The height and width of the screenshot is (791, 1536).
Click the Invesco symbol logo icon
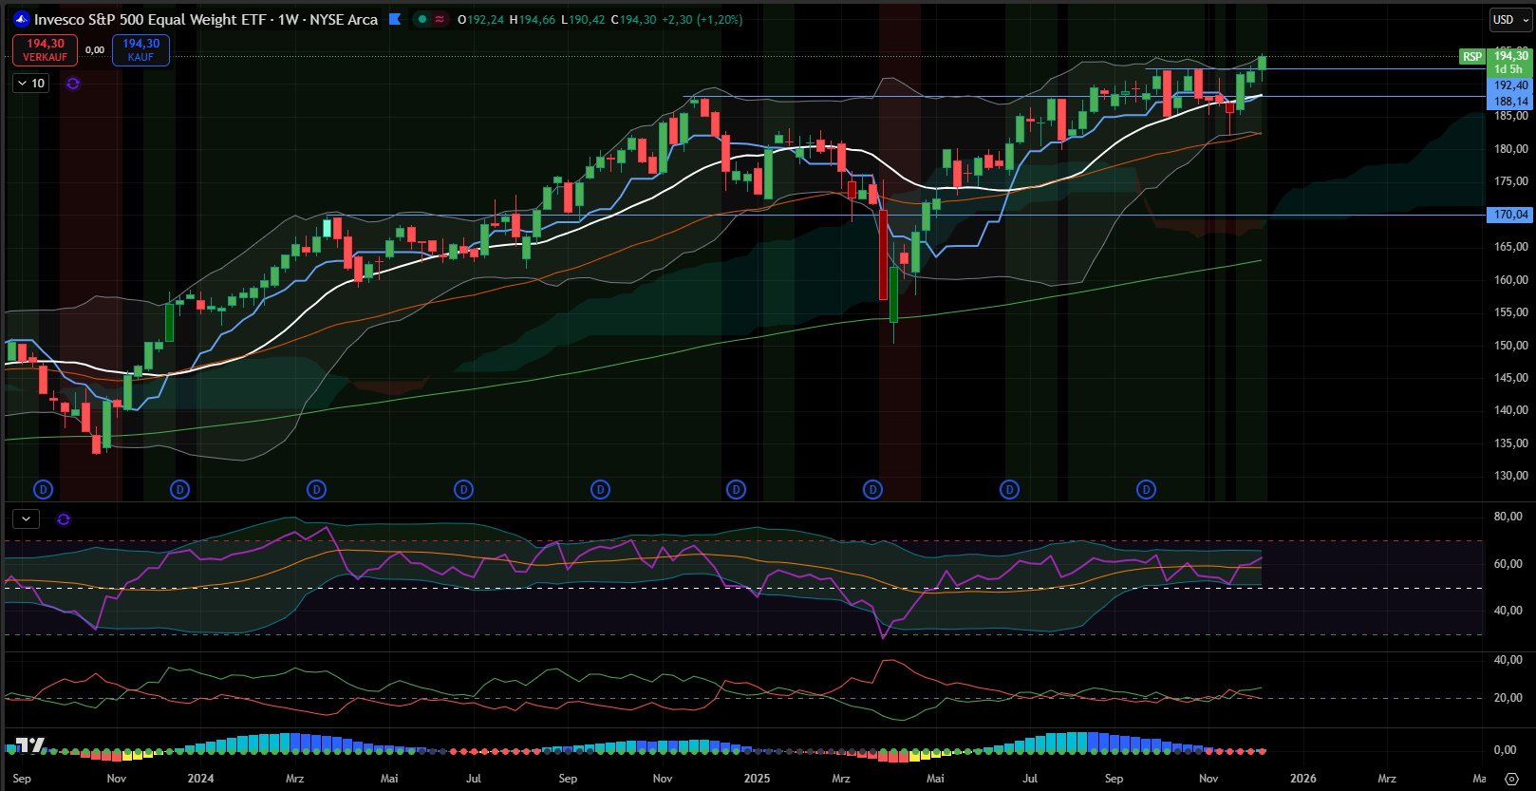(x=22, y=19)
